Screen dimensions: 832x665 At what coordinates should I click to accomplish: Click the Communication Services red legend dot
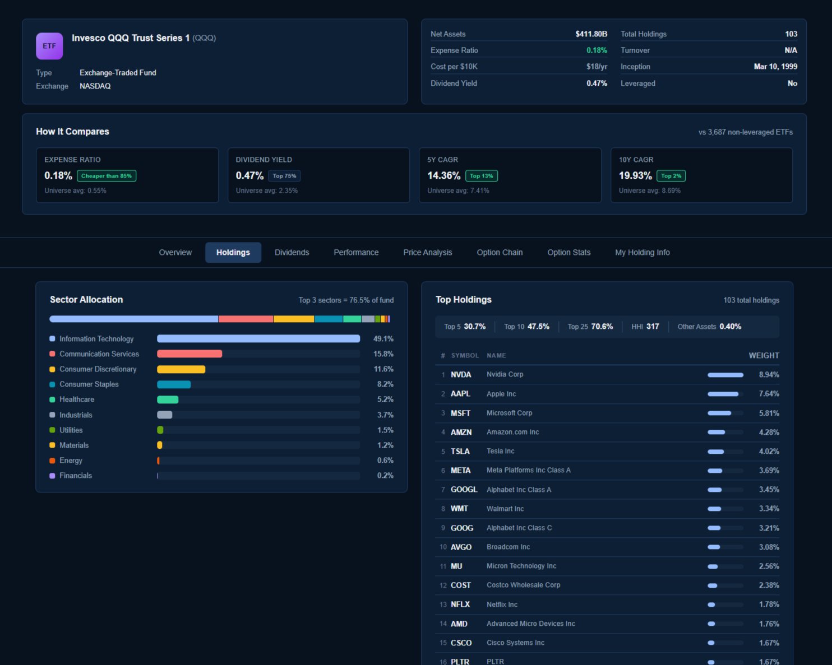tap(52, 354)
